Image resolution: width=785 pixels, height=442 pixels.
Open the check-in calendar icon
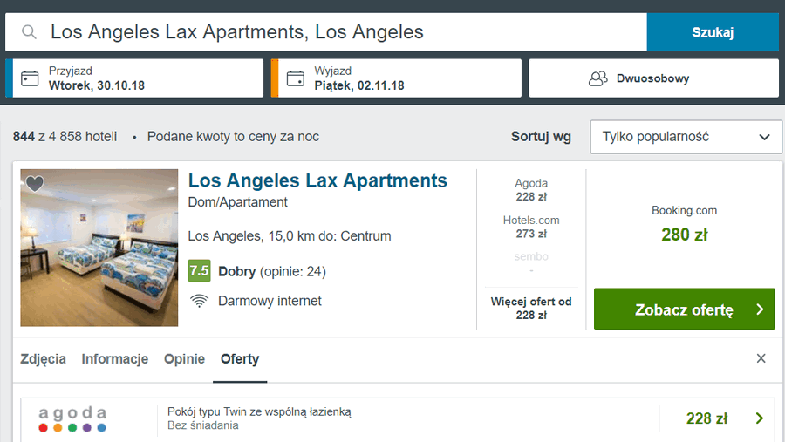30,78
